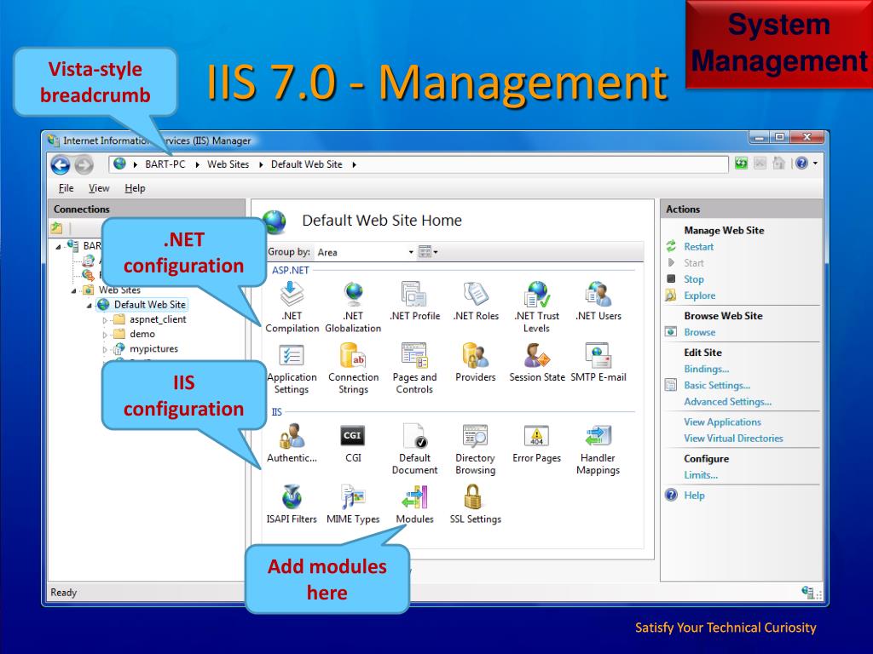Open .NET Trust Levels
873x654 pixels.
[x=537, y=307]
